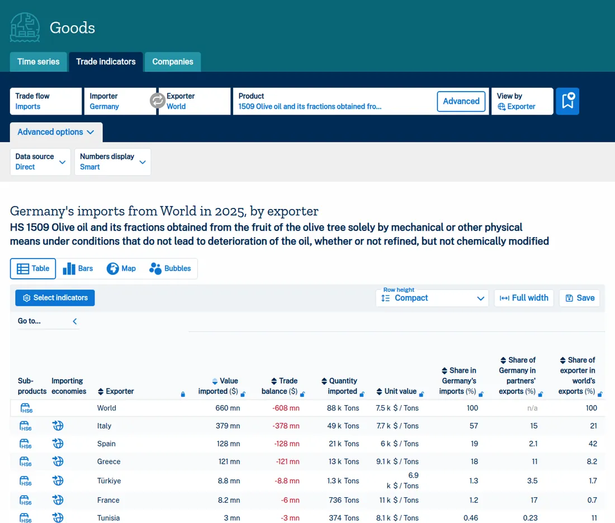Click the Select indicators button

(55, 298)
